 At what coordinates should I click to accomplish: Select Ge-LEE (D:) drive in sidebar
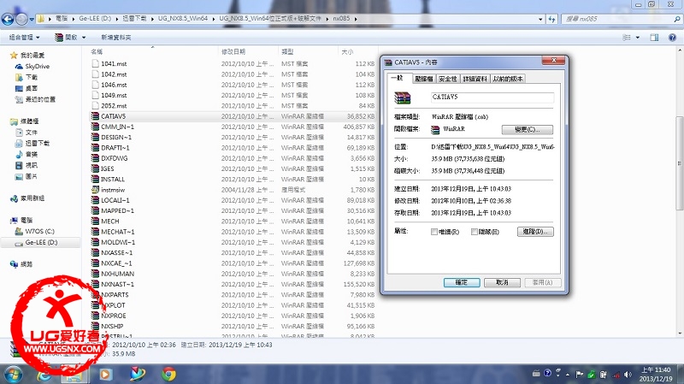[x=41, y=242]
